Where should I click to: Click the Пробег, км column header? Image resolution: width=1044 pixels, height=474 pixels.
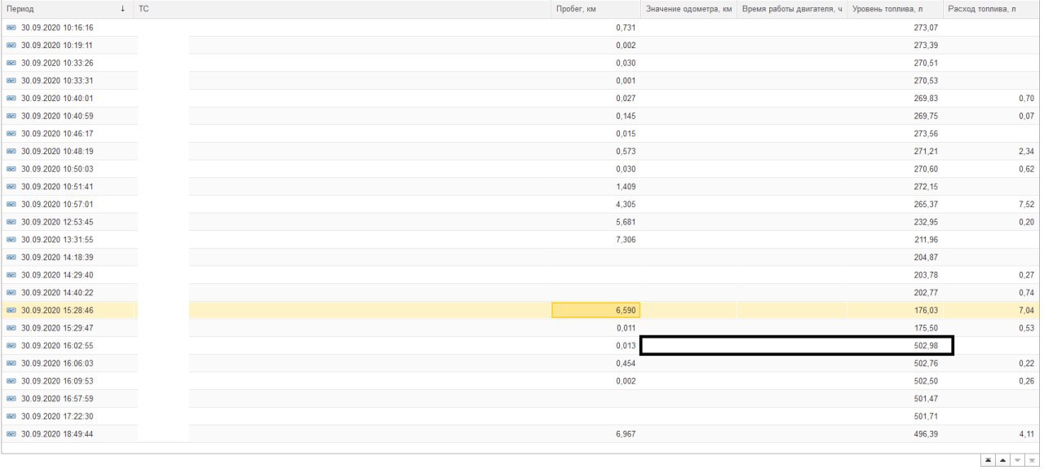coord(596,9)
